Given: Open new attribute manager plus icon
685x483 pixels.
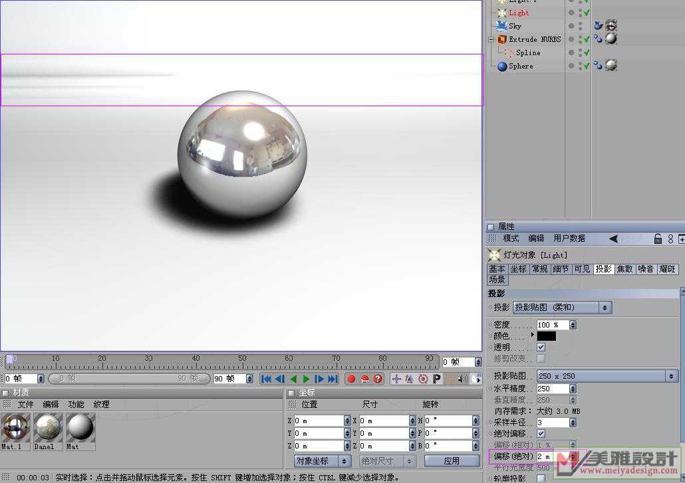Looking at the screenshot, I should (682, 239).
